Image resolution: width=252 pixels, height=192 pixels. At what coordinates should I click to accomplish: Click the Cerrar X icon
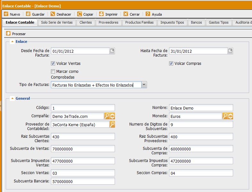[x=126, y=14]
